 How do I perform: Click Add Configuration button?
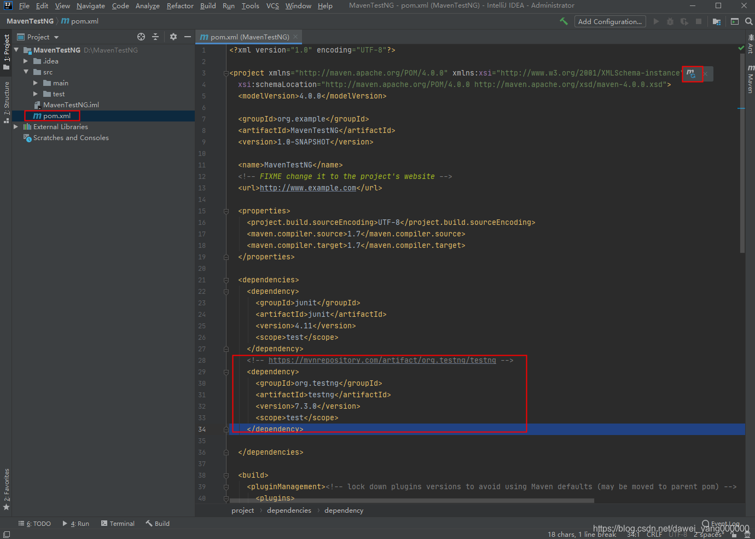pyautogui.click(x=610, y=21)
